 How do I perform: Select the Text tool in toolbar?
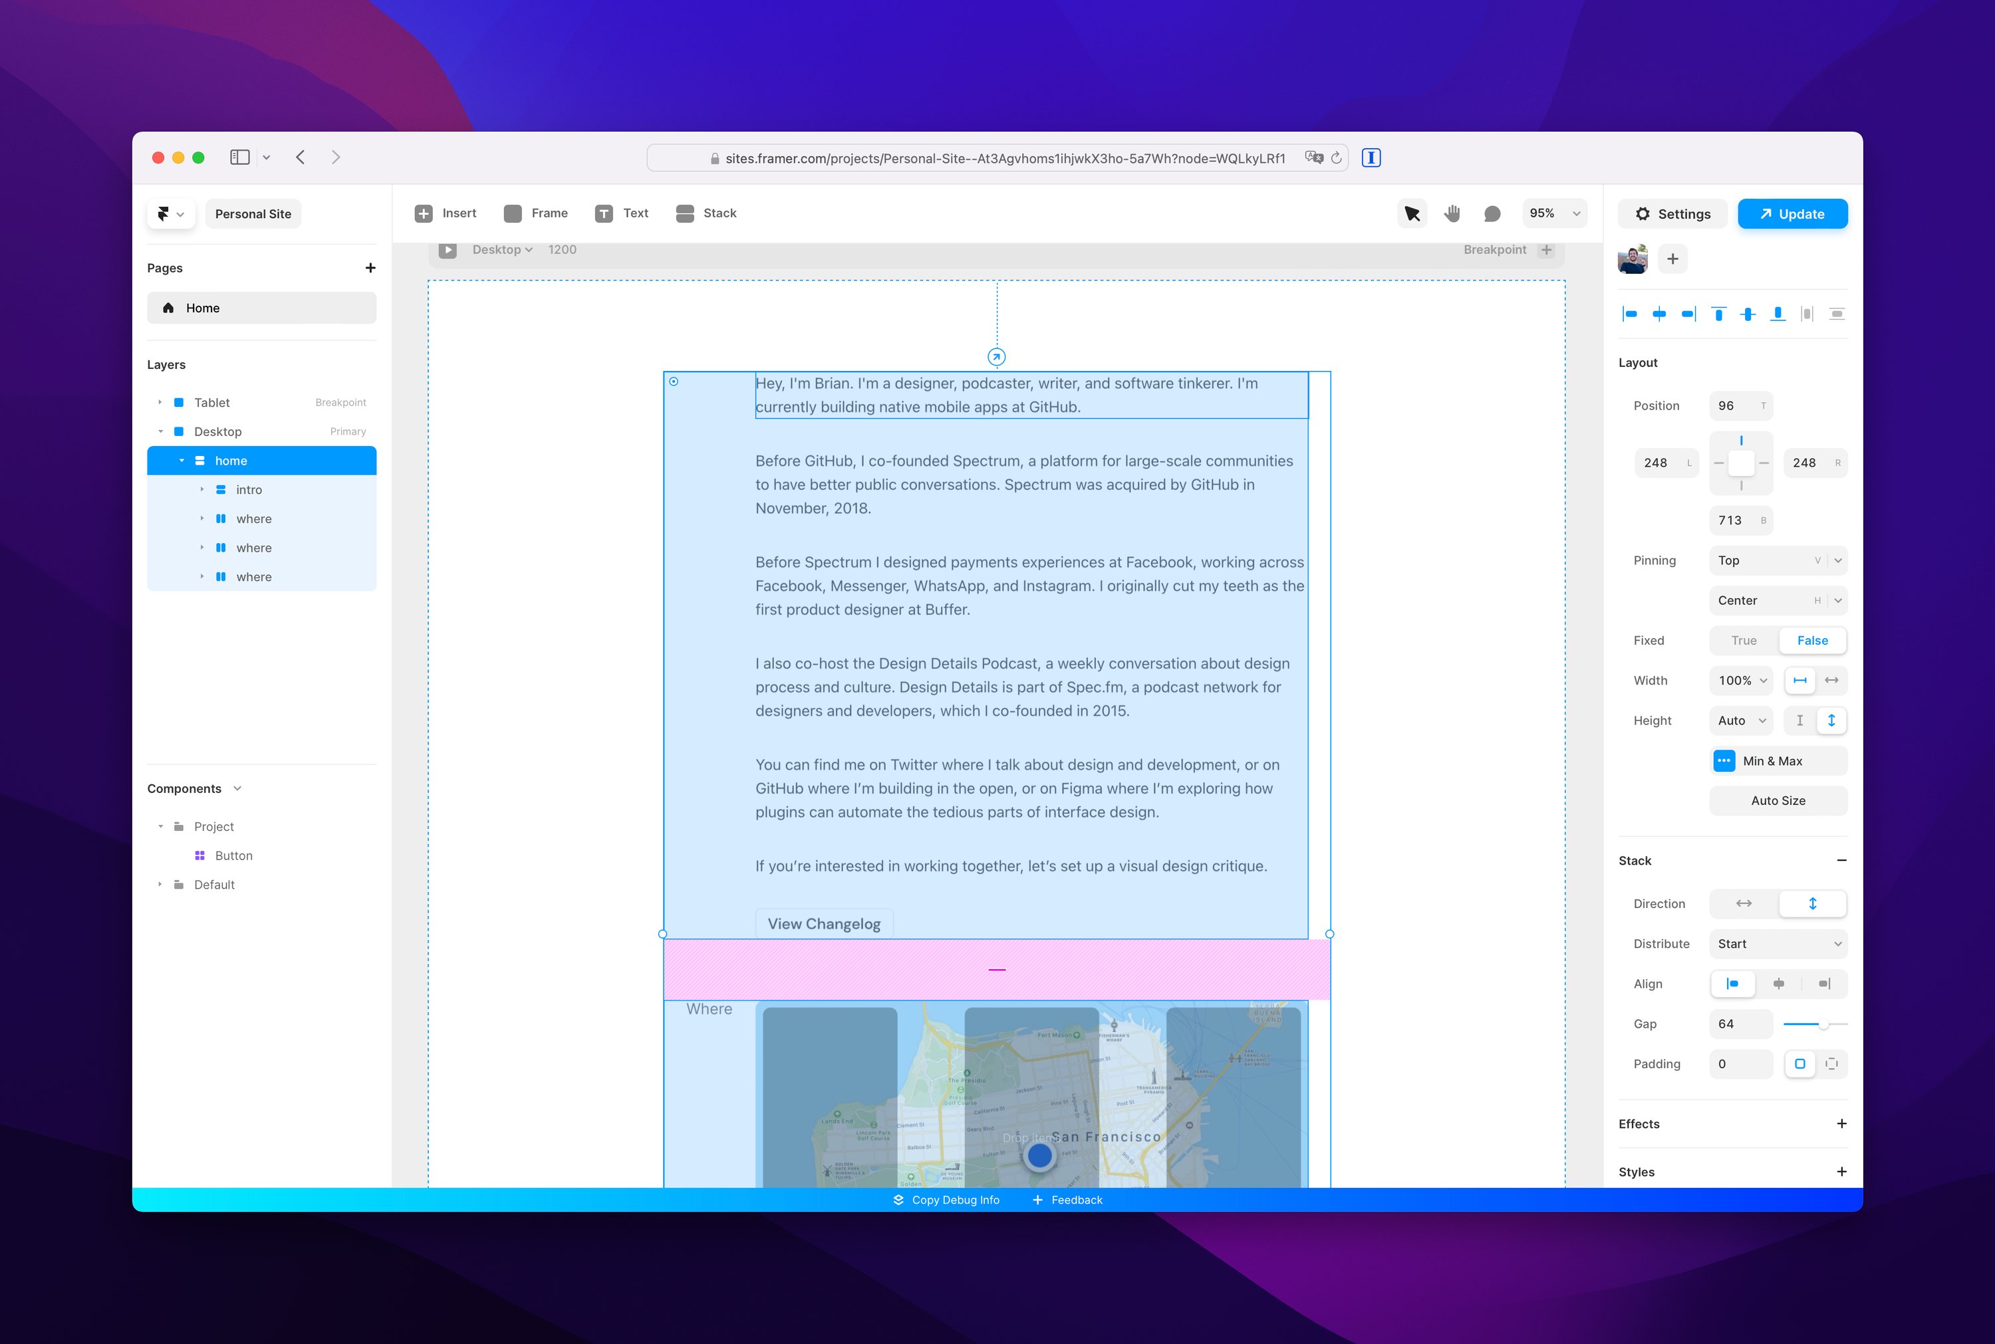622,213
